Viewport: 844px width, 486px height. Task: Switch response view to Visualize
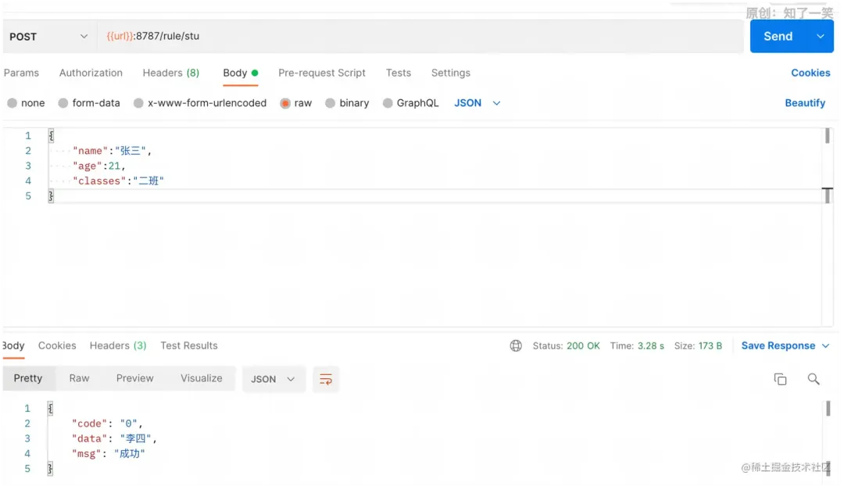(x=202, y=378)
